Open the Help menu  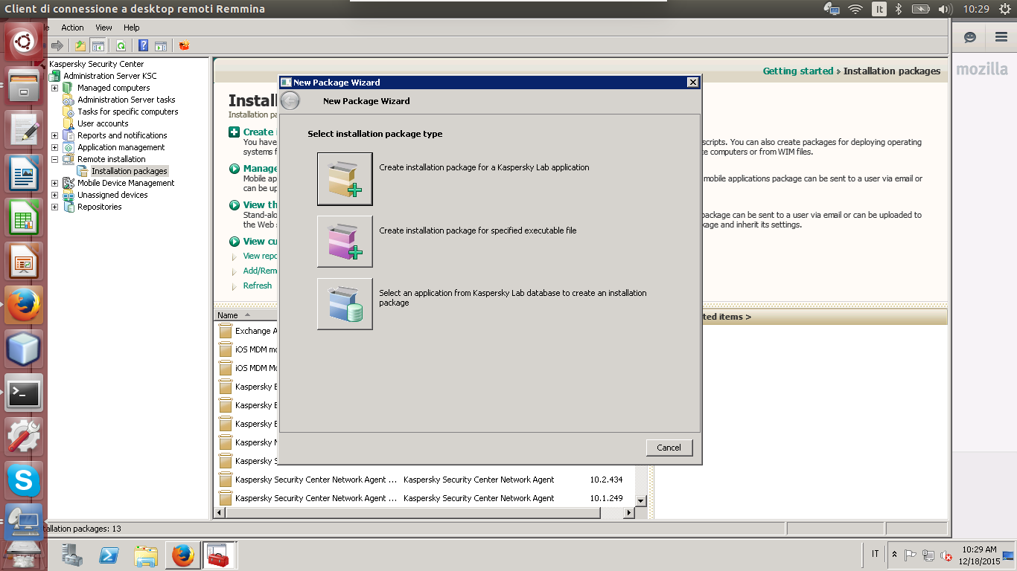click(x=132, y=28)
